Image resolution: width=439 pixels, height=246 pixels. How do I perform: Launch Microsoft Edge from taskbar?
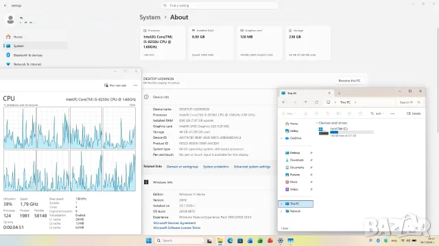click(230, 241)
